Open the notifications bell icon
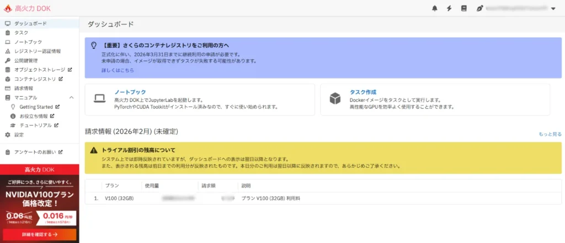 point(435,8)
